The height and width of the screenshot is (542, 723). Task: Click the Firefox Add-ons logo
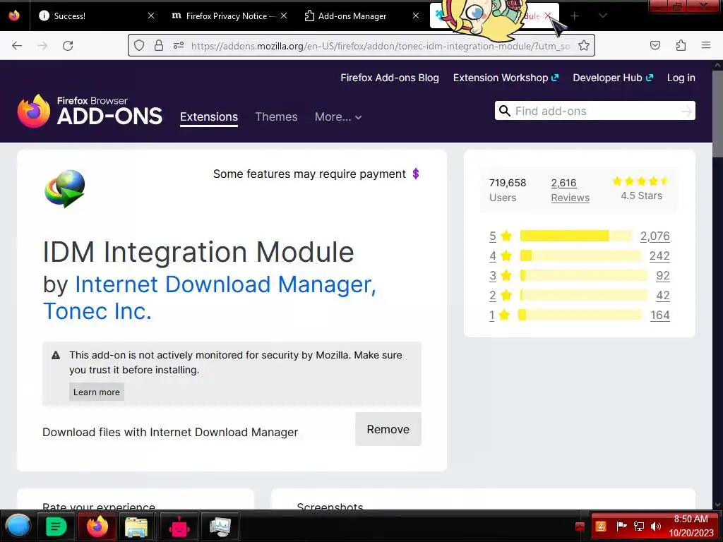pos(90,111)
